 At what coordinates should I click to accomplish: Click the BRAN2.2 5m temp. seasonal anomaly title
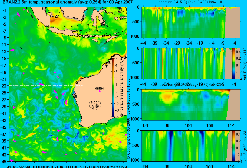[68, 2]
